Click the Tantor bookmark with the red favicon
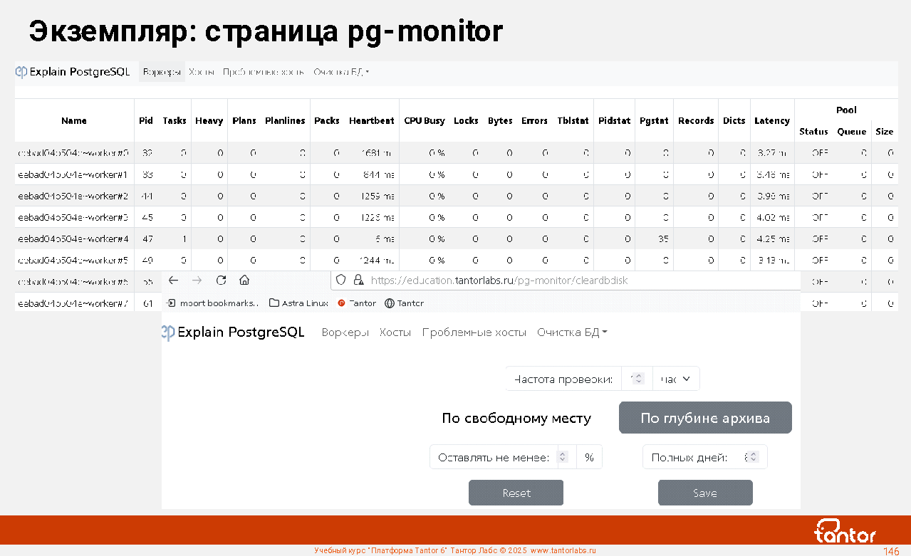This screenshot has width=911, height=556. 357,303
